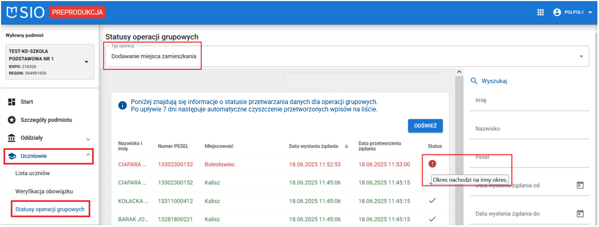The width and height of the screenshot is (599, 227).
Task: Collapse the Uczniowie menu section
Action: point(88,155)
